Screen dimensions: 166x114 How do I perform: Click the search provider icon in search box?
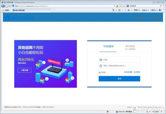coord(128,6)
